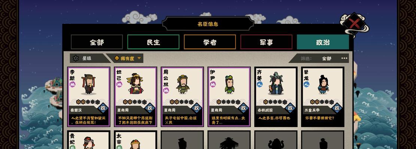This screenshot has height=149, width=416.
Task: Click the 政 badge on 周公旦 card
Action: [x=197, y=108]
